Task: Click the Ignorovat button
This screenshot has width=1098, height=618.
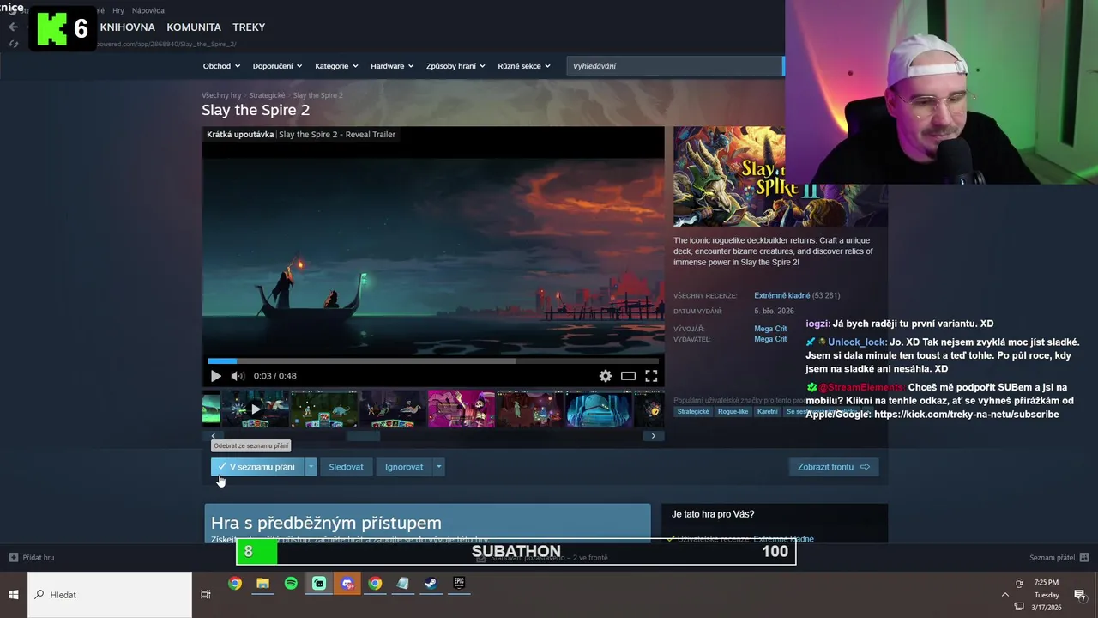Action: click(x=404, y=467)
